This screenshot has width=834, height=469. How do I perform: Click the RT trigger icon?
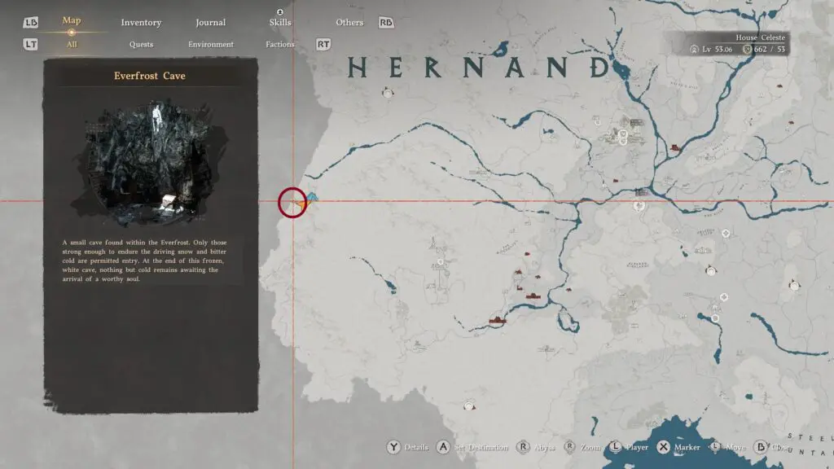pos(323,45)
